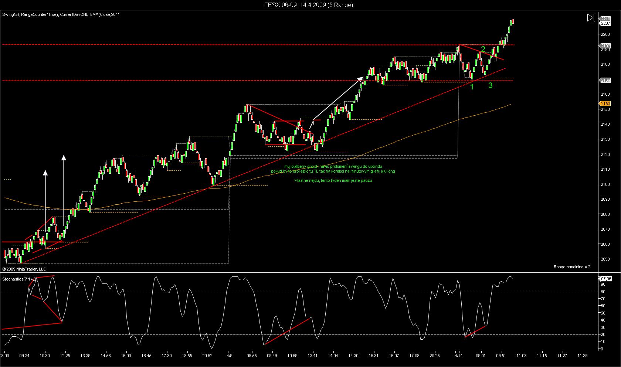
Task: Click the 2180 price axis label
Action: (605, 64)
